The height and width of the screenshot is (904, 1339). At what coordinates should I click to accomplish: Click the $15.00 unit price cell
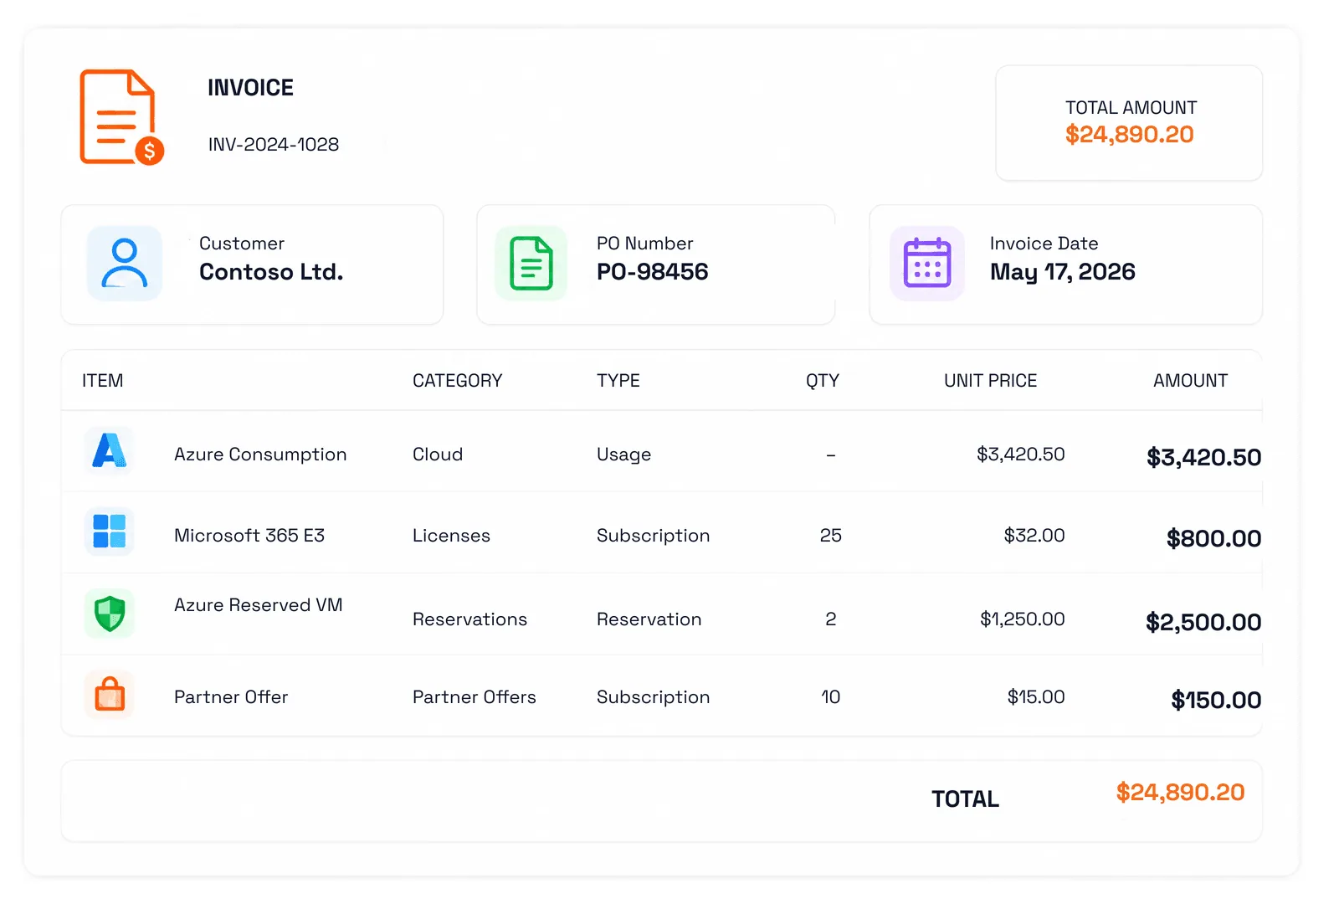(x=1036, y=697)
